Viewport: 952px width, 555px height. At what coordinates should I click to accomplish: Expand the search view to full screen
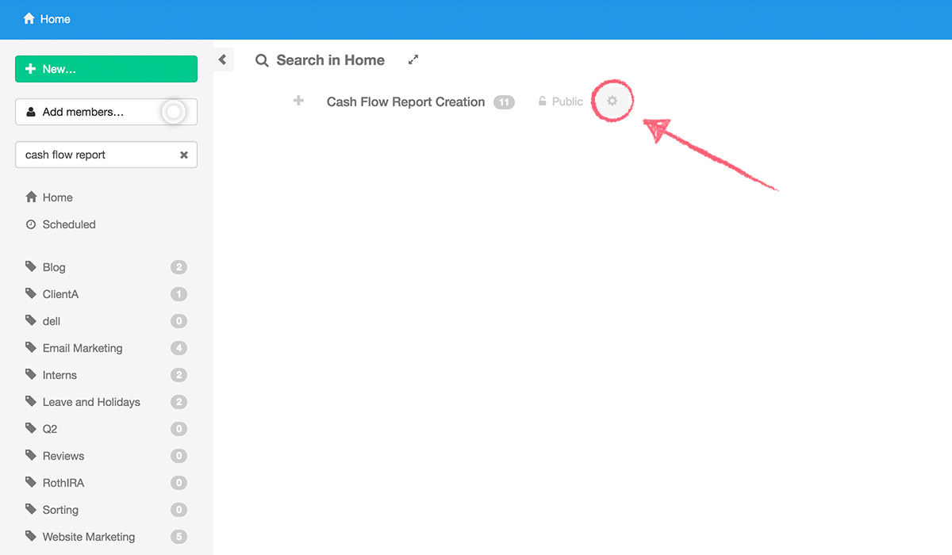413,59
